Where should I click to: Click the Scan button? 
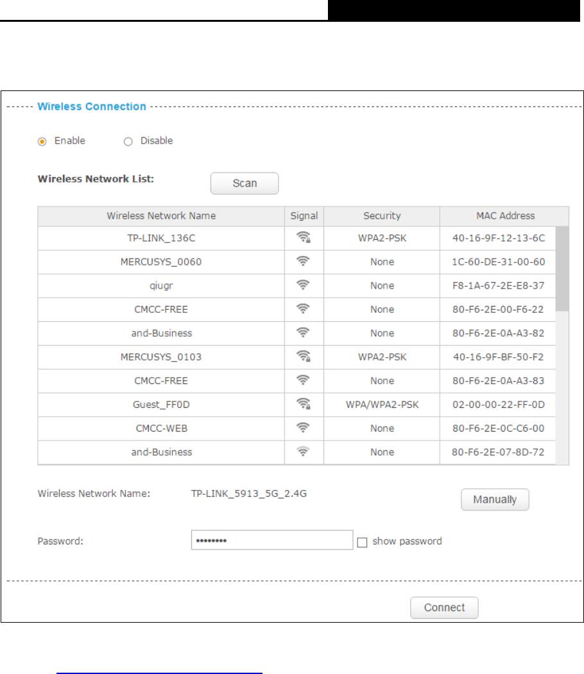(x=245, y=183)
